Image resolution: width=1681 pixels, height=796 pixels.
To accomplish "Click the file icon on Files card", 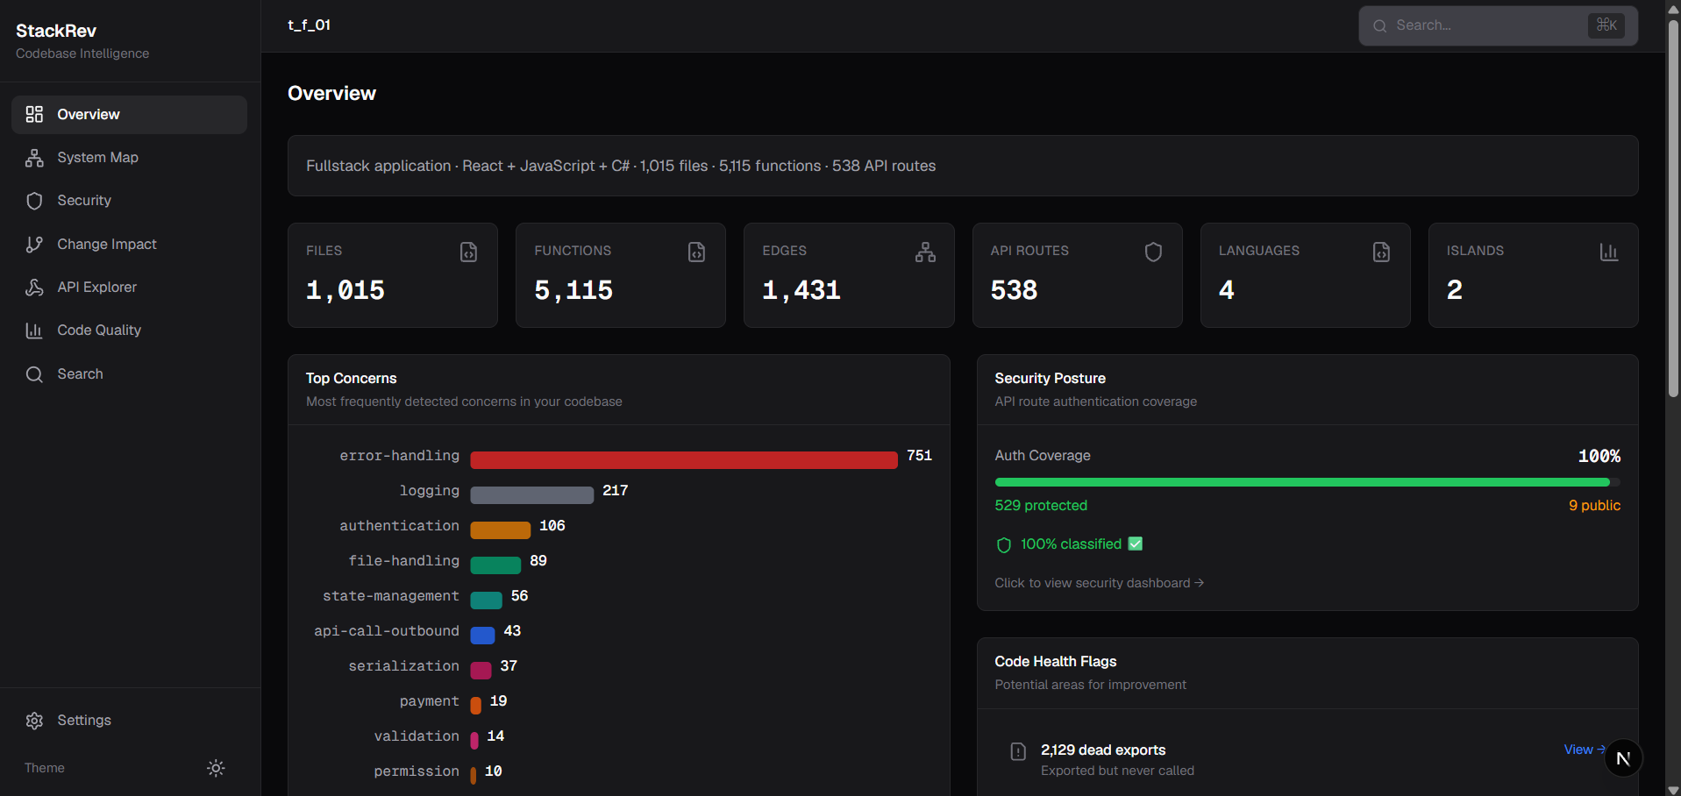I will (469, 252).
